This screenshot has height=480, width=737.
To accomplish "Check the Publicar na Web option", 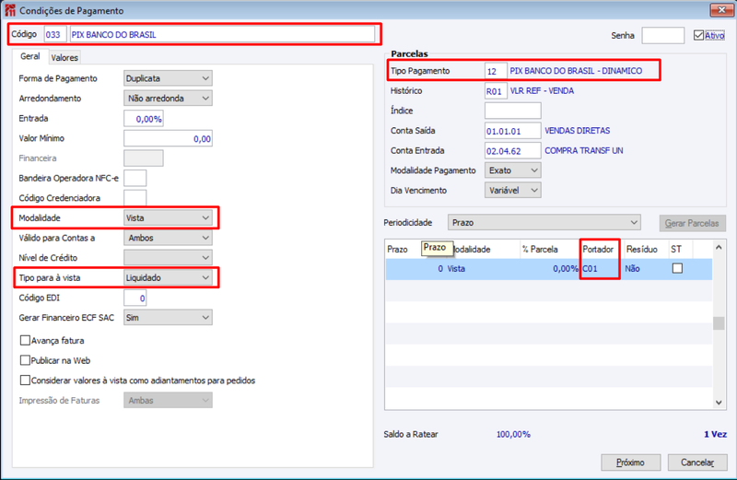I will point(25,360).
